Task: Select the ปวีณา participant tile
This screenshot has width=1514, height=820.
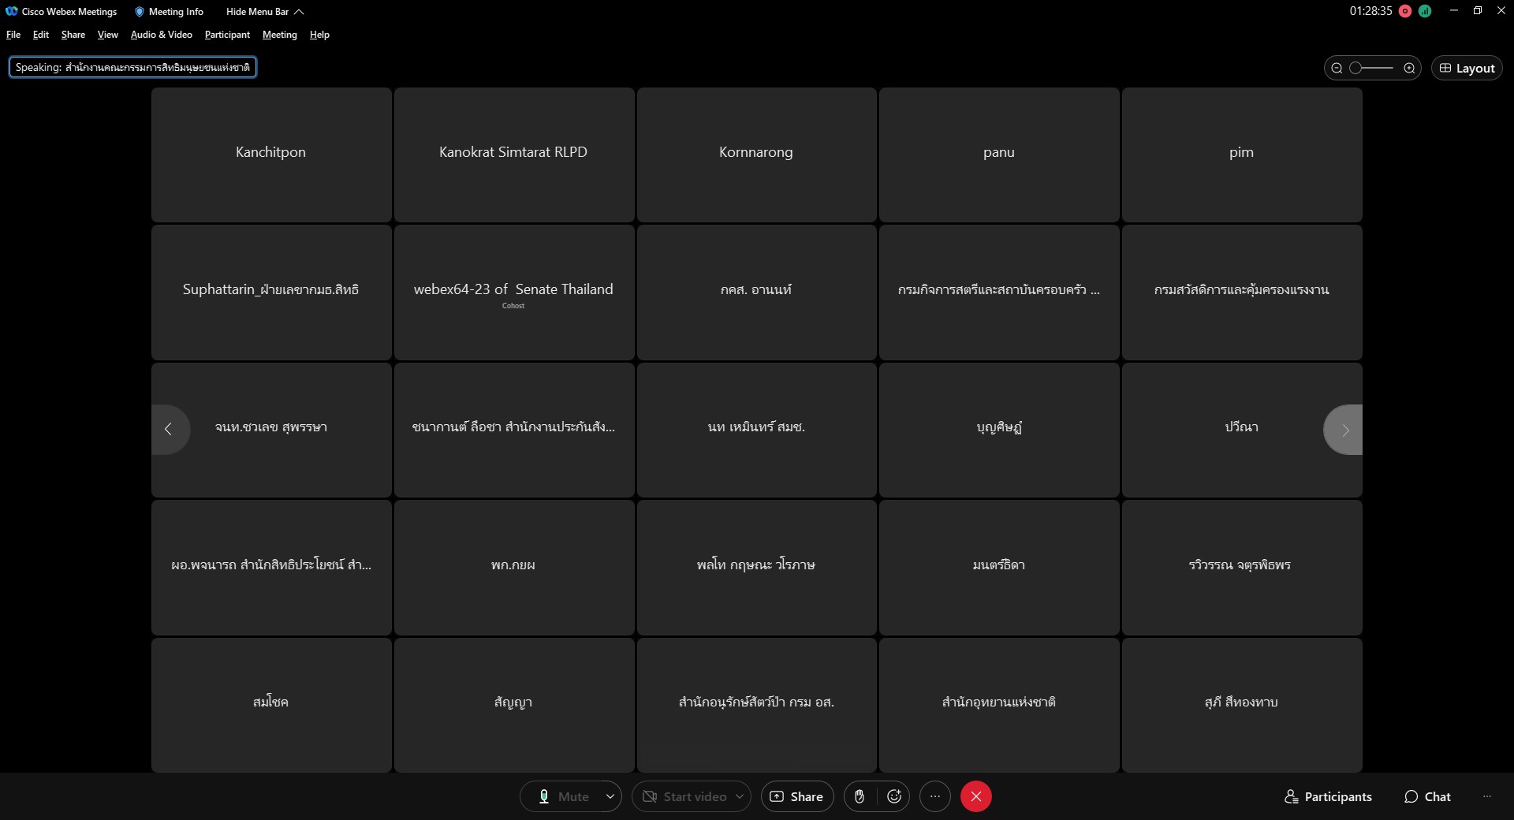Action: (x=1242, y=430)
